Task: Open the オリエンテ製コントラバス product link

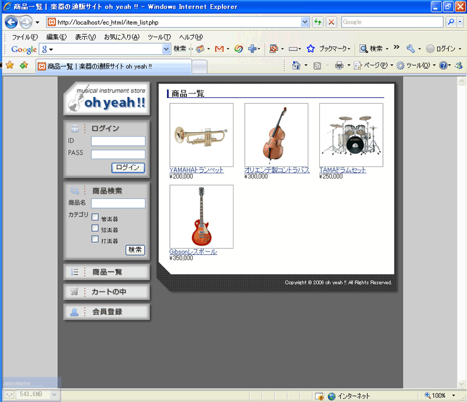Action: click(277, 170)
